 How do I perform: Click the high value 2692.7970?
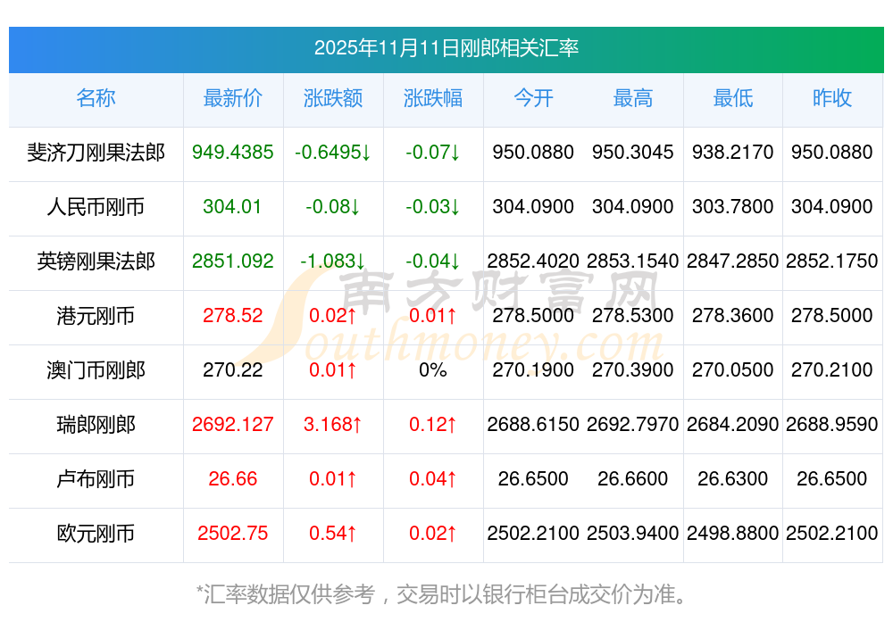(633, 424)
